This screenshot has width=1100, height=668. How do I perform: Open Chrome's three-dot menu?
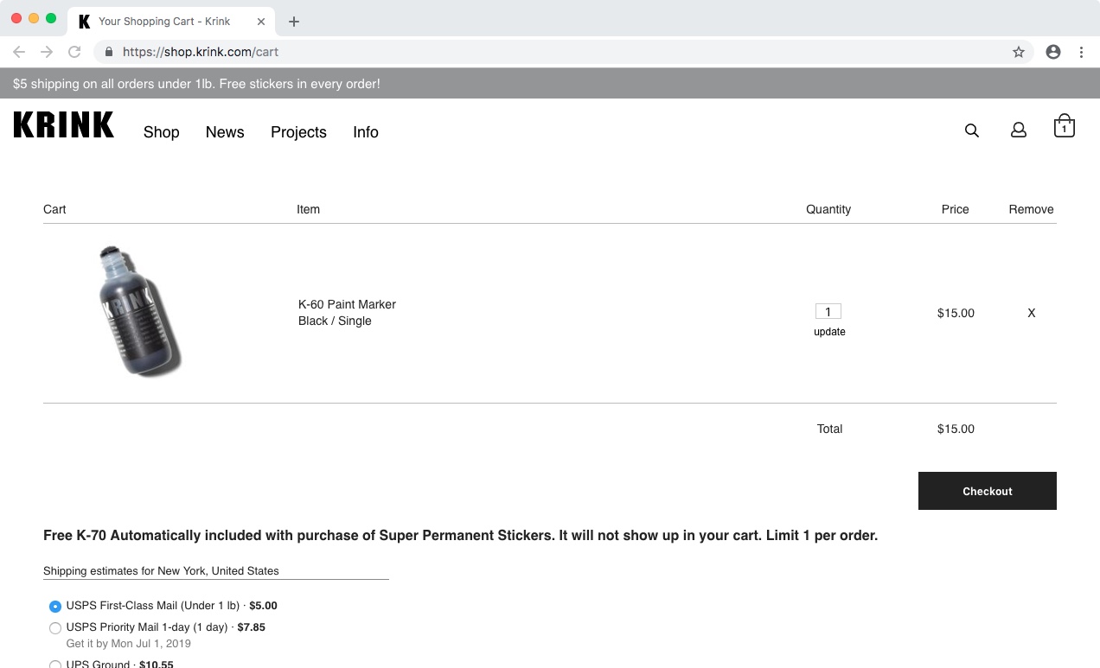coord(1081,52)
